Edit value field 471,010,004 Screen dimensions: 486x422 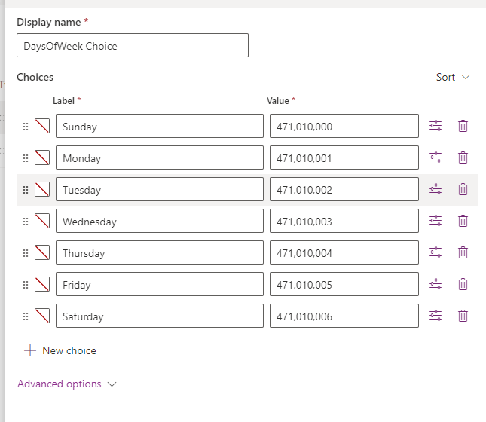[x=344, y=252]
